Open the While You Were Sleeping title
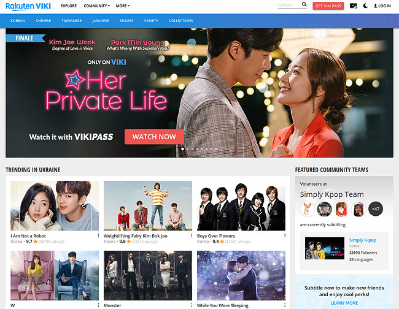Screen dimensions: 399x309 (x=223, y=305)
